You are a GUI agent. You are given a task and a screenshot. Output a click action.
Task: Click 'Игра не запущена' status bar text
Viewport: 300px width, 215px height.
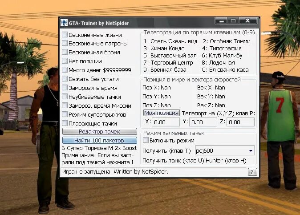[x=87, y=172]
